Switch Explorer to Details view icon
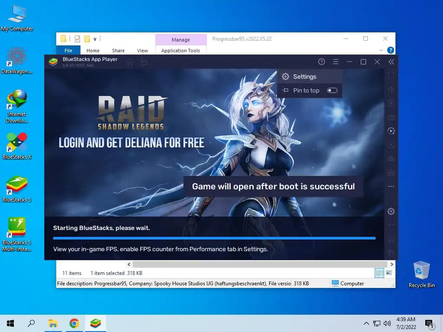Image resolution: width=443 pixels, height=332 pixels. (x=379, y=273)
